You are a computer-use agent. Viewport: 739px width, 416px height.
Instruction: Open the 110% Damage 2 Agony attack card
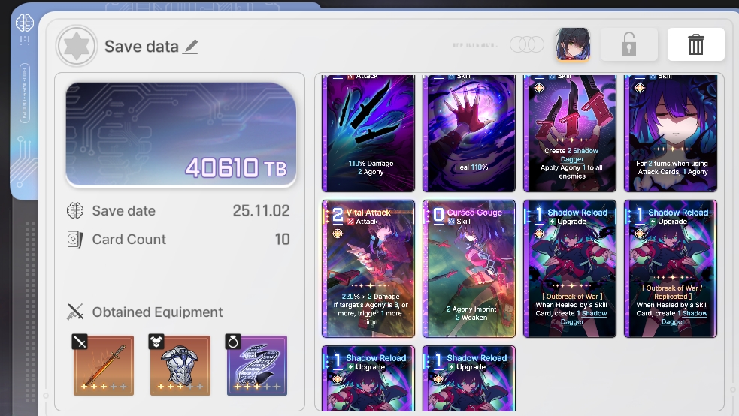click(x=368, y=133)
